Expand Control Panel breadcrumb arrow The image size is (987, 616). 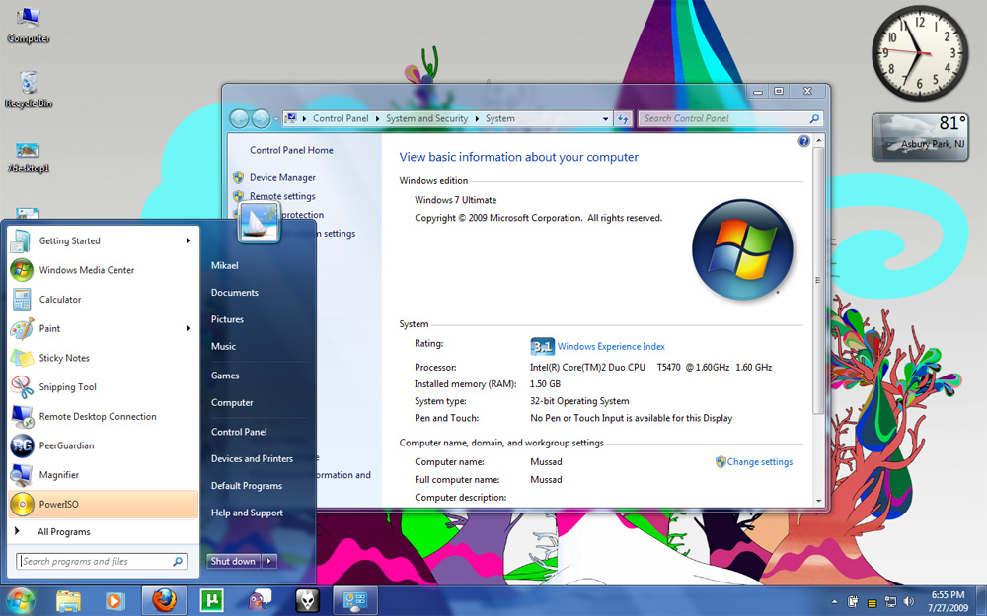pyautogui.click(x=377, y=118)
